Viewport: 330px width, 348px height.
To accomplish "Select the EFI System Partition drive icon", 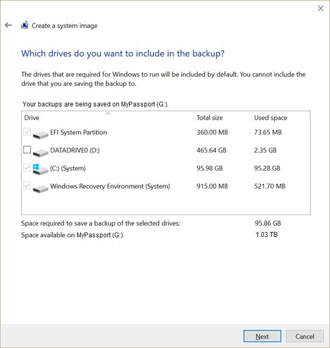I will point(40,135).
